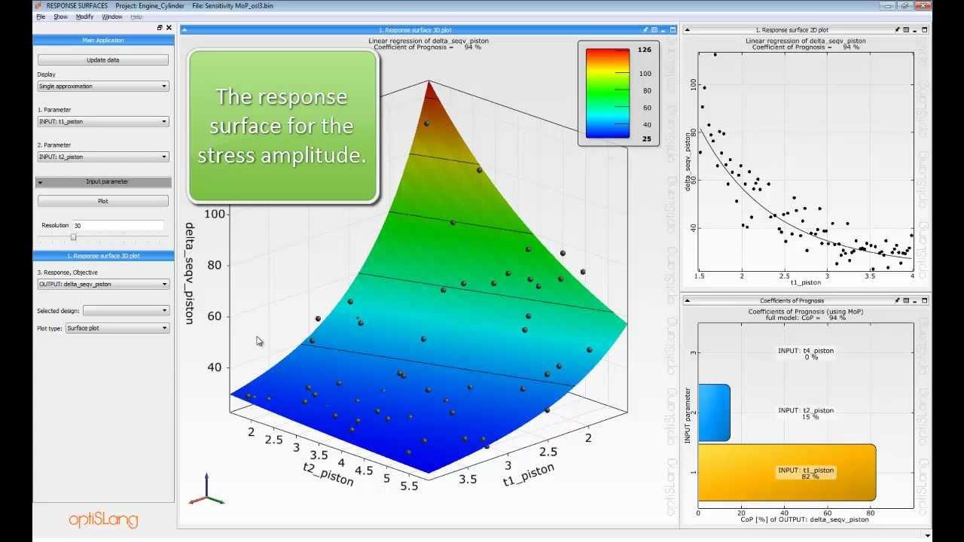Screen dimensions: 964x542
Task: Select the Response surface 3D plot side header
Action: click(103, 256)
